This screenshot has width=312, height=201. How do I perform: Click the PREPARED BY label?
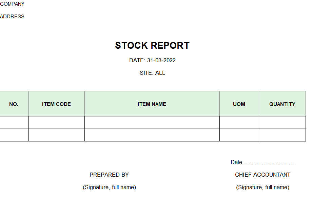(109, 175)
